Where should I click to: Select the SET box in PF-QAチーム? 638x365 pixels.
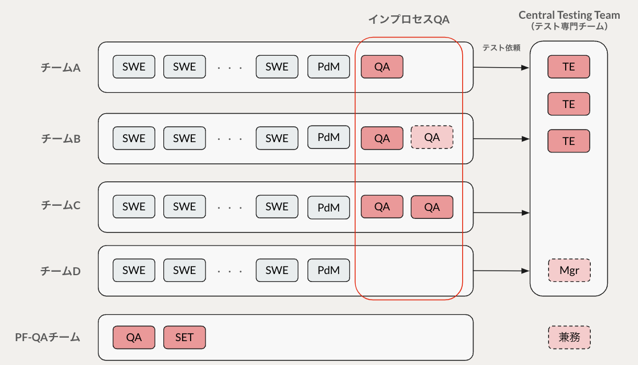(x=184, y=337)
